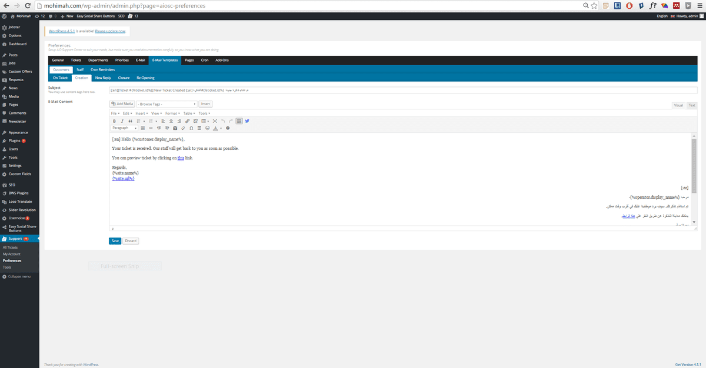This screenshot has height=368, width=706.
Task: Open the editor Tools menu
Action: (x=204, y=113)
